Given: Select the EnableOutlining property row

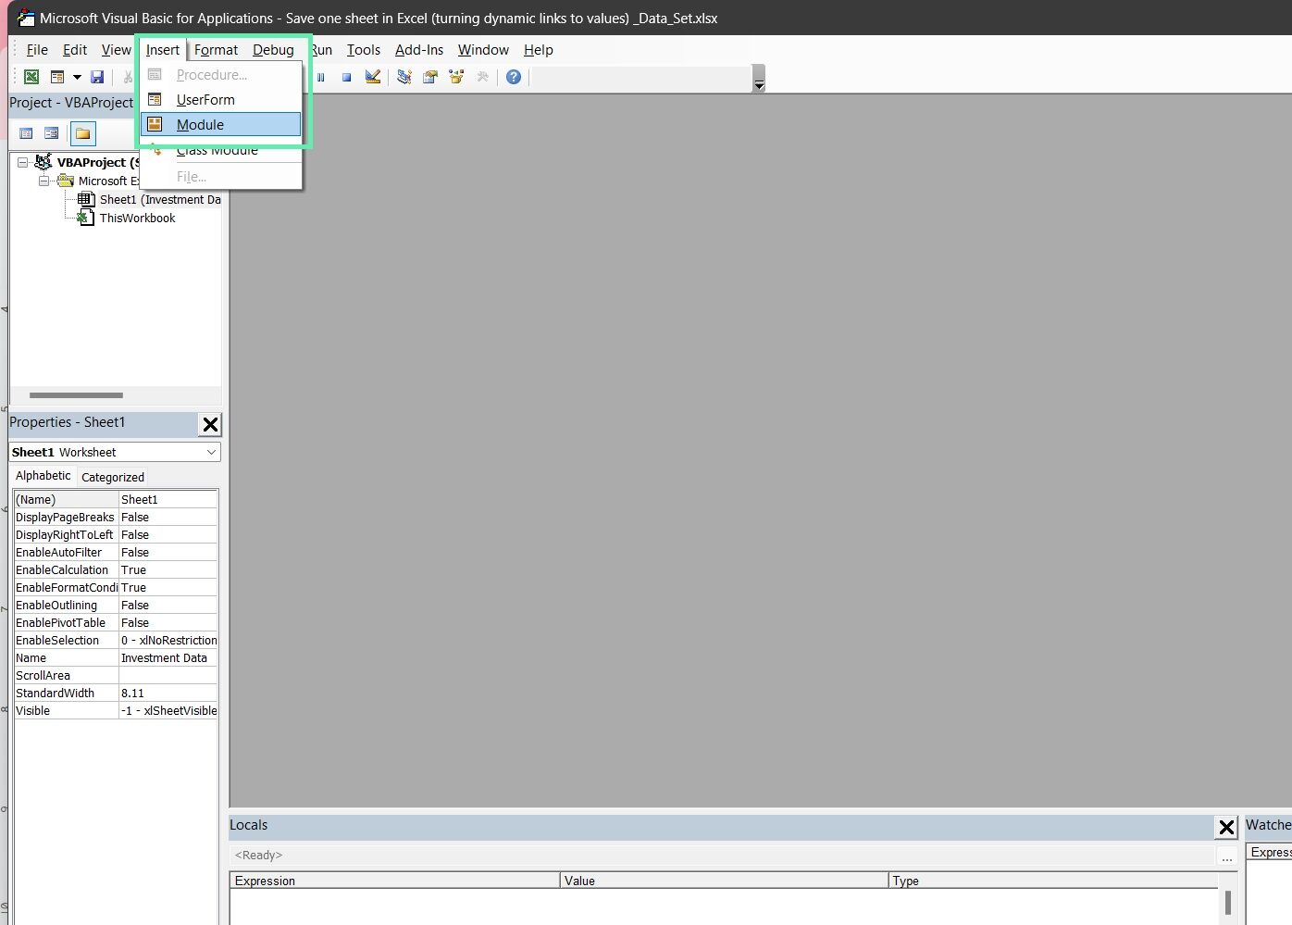Looking at the screenshot, I should coord(116,605).
